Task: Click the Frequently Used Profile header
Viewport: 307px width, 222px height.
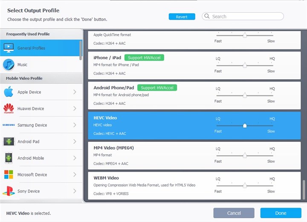Action: [x=28, y=34]
